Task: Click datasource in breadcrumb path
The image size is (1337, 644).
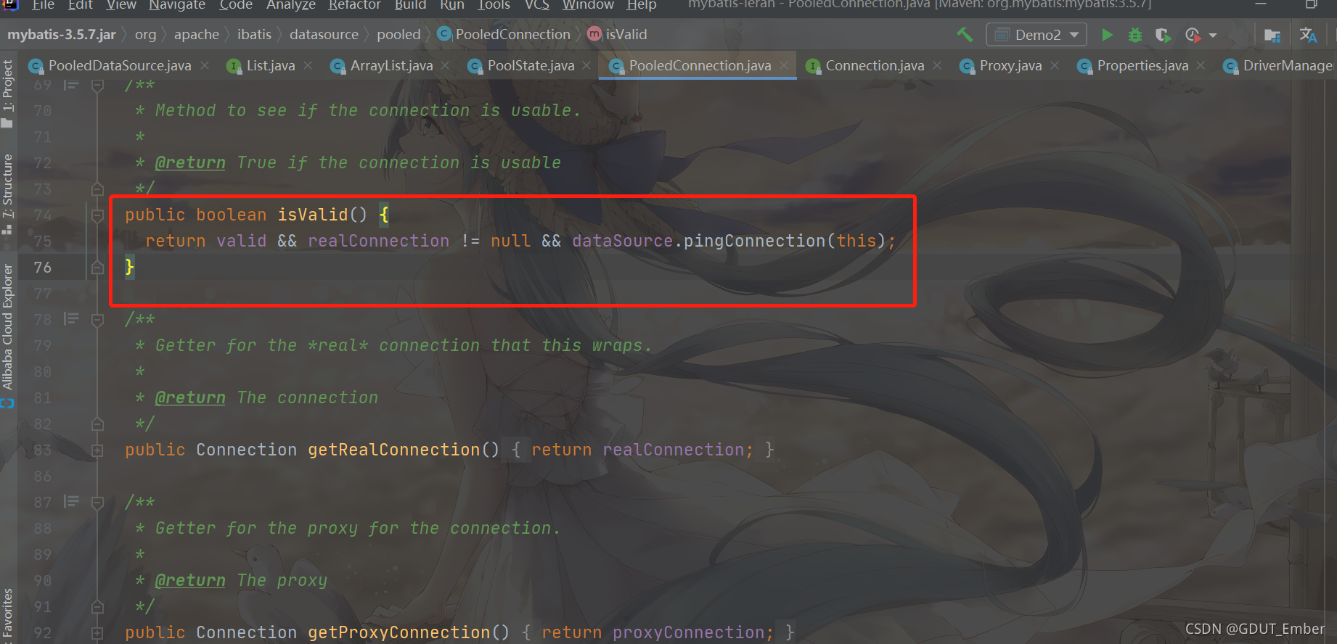Action: 324,34
